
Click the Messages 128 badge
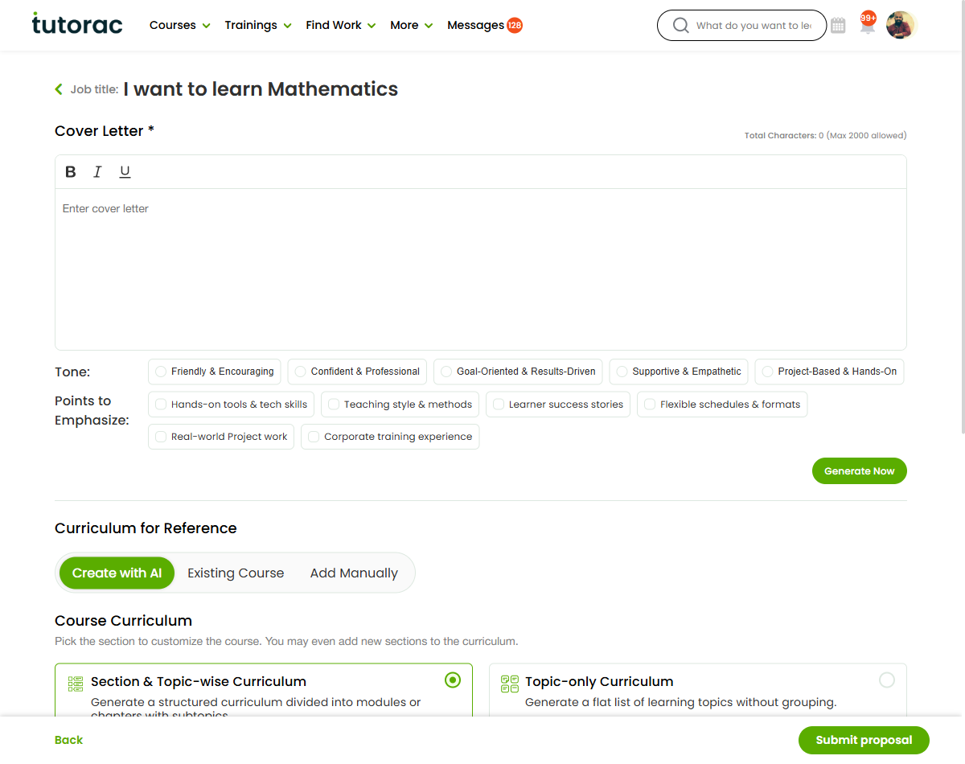pos(515,25)
